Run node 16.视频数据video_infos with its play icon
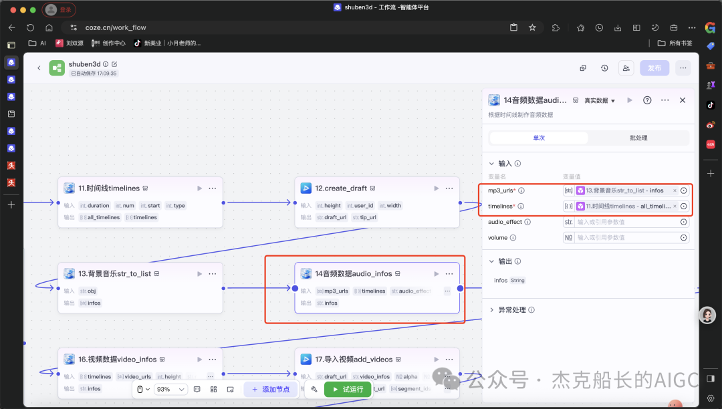Screen dimensions: 722x409 199,360
